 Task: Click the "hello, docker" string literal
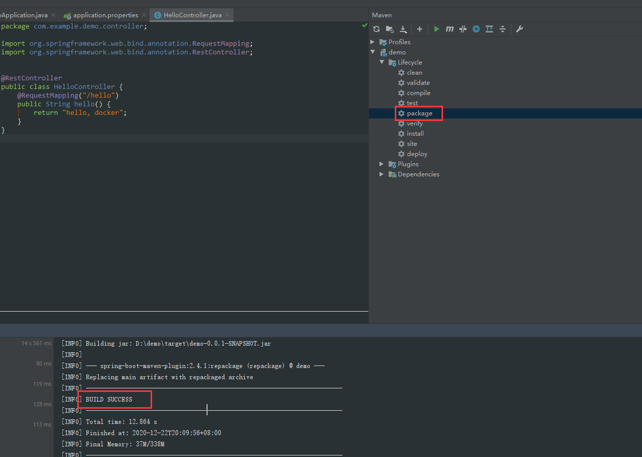pos(93,112)
